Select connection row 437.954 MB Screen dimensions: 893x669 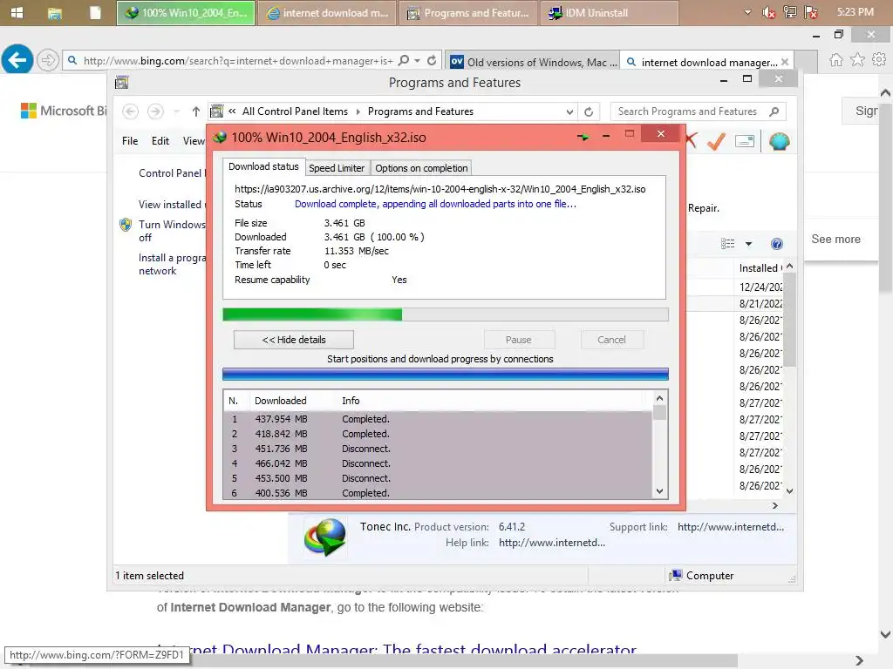click(438, 419)
